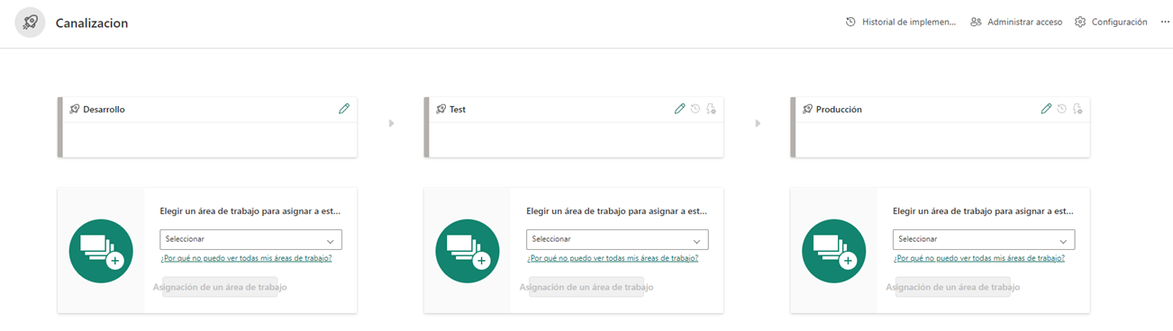Open Producción stage deployment history icon
This screenshot has height=331, width=1173.
click(1062, 109)
